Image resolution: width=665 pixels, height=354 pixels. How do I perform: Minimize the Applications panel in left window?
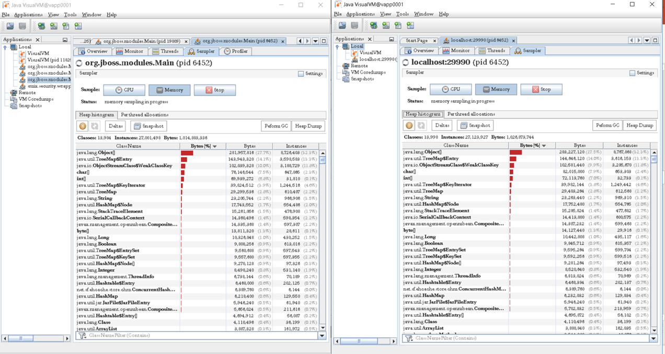[x=65, y=40]
